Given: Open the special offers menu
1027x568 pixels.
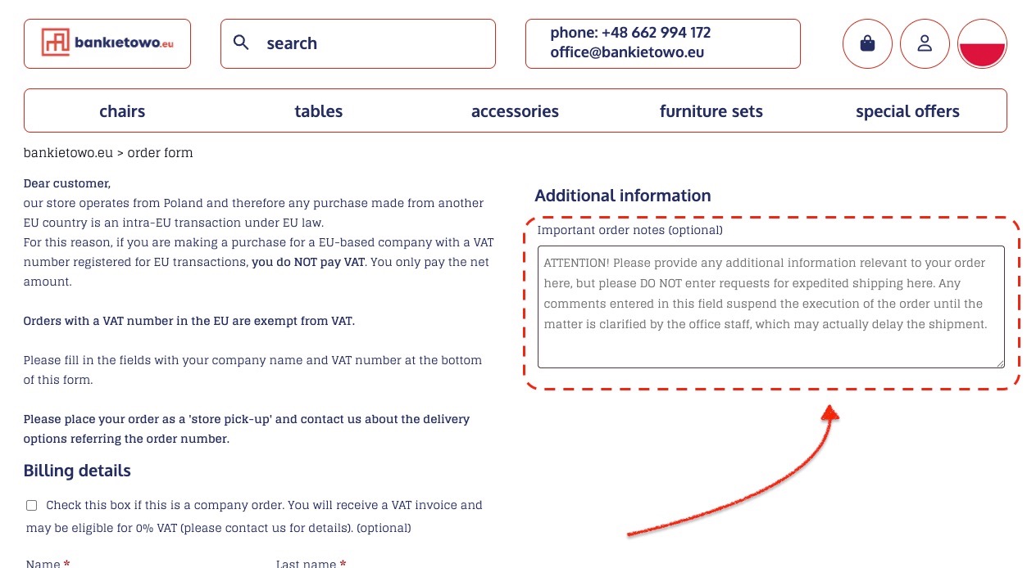Looking at the screenshot, I should pos(907,111).
